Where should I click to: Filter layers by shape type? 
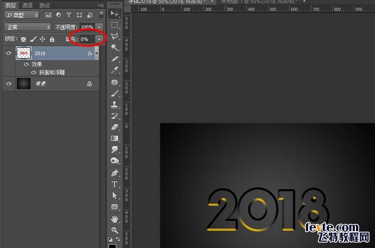[x=79, y=15]
